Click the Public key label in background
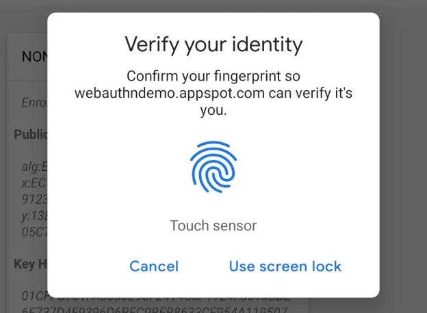427x313 pixels. pyautogui.click(x=30, y=134)
